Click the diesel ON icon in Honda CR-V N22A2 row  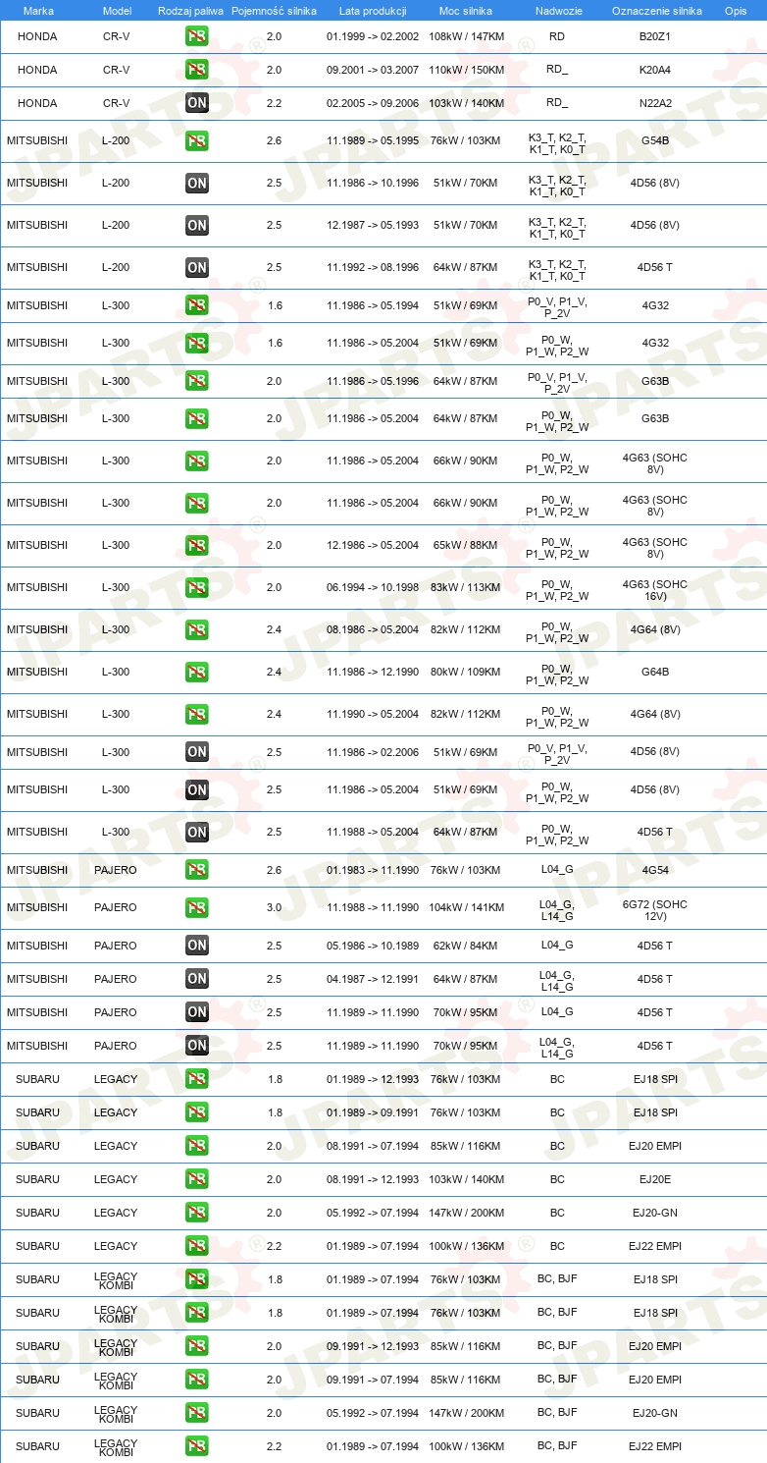(197, 103)
